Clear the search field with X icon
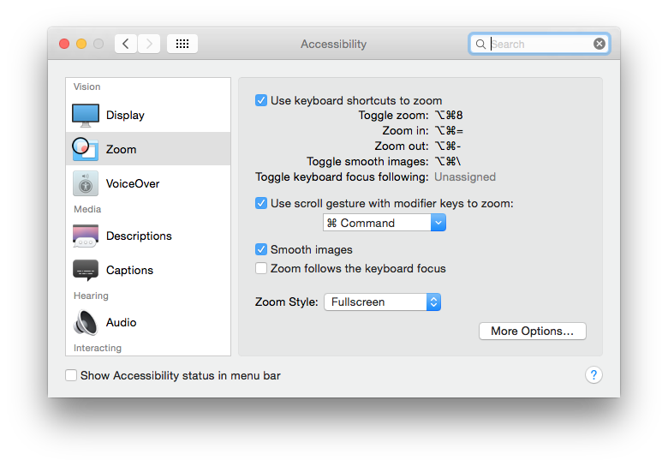 (x=599, y=44)
